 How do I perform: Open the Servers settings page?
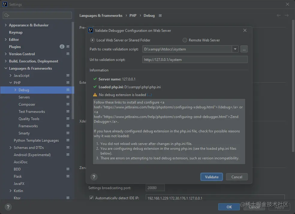point(24,97)
